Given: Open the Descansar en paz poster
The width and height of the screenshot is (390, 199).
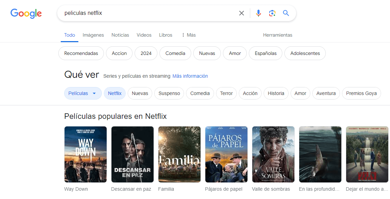Looking at the screenshot, I should [133, 154].
